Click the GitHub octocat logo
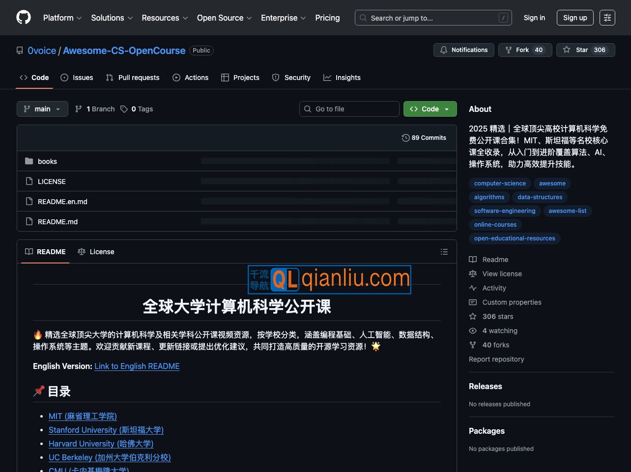Viewport: 631px width, 472px height. pos(23,18)
